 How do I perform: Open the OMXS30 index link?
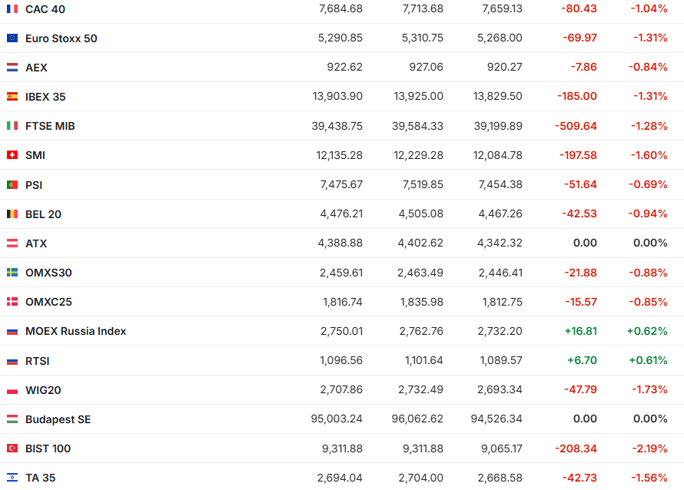tap(48, 273)
